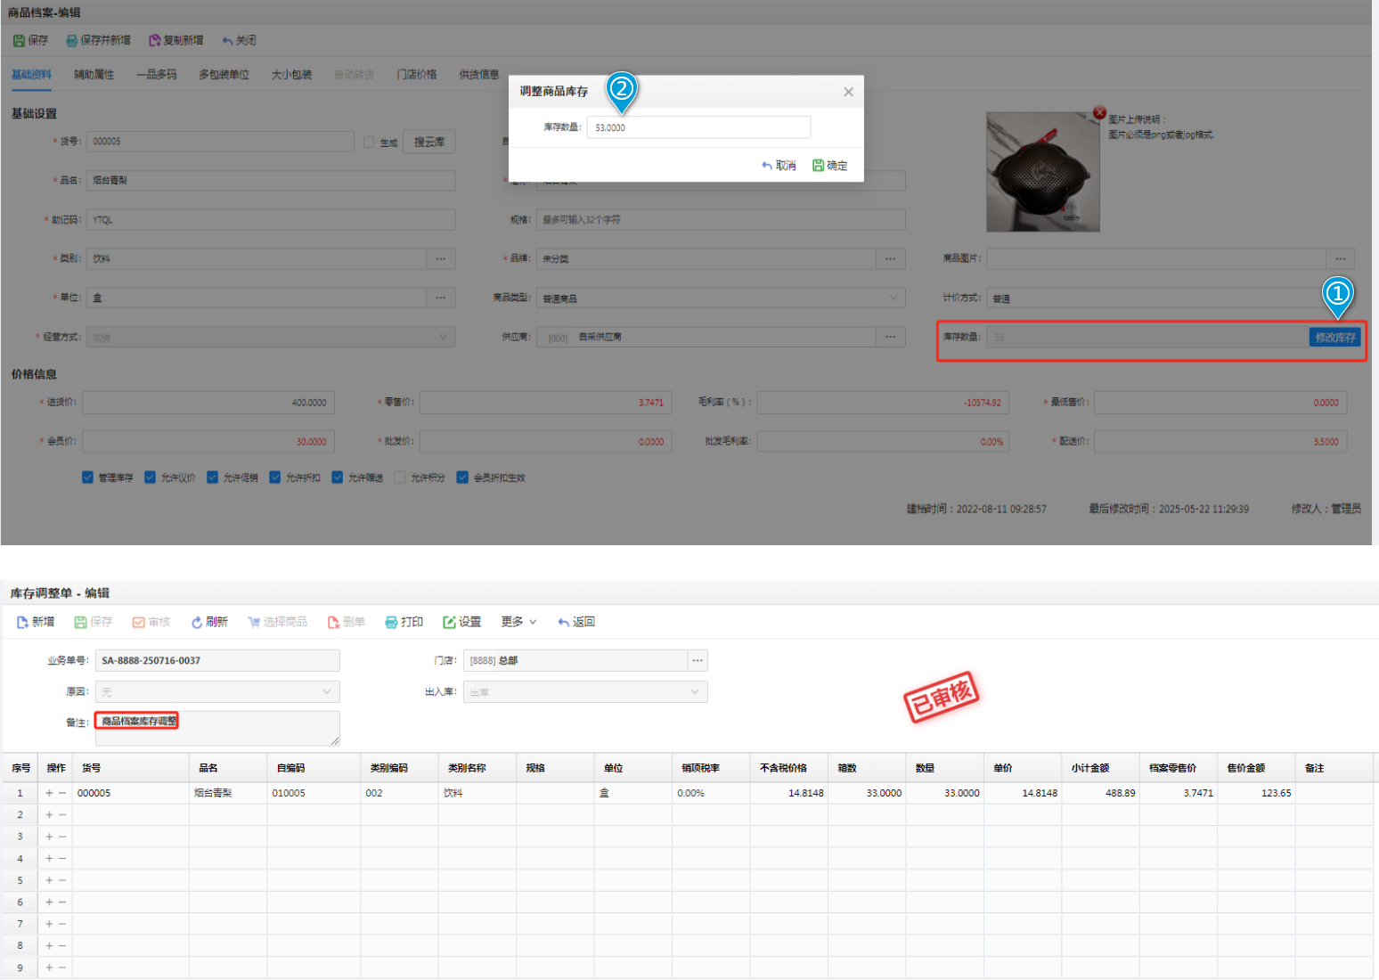This screenshot has width=1379, height=980.
Task: Toggle the 会员折扣生效 checkbox
Action: pos(462,478)
